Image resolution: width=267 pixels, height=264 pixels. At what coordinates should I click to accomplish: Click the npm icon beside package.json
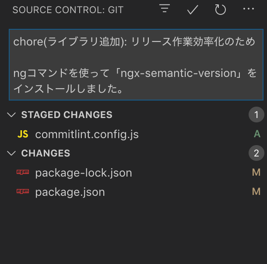pyautogui.click(x=23, y=191)
